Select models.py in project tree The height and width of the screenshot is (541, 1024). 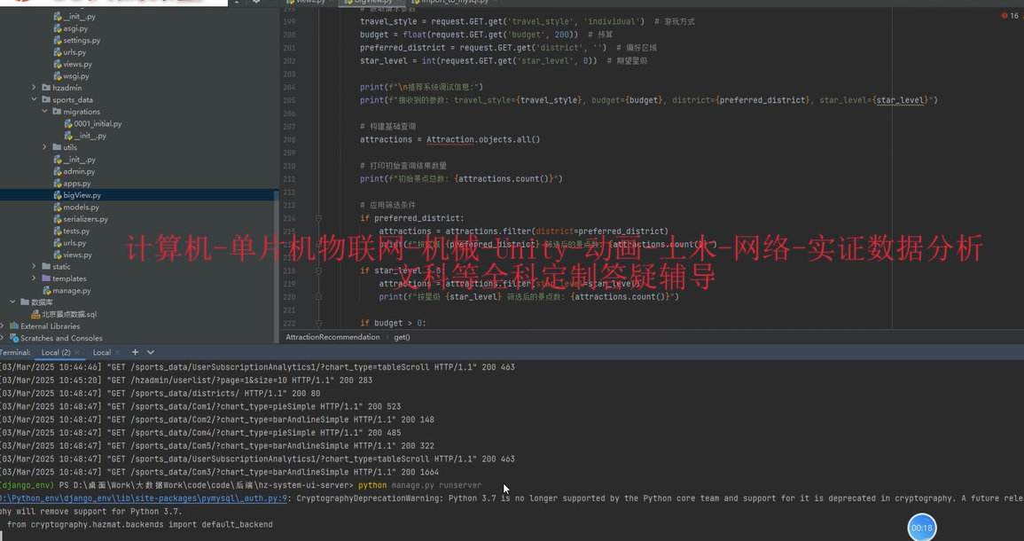pyautogui.click(x=81, y=208)
